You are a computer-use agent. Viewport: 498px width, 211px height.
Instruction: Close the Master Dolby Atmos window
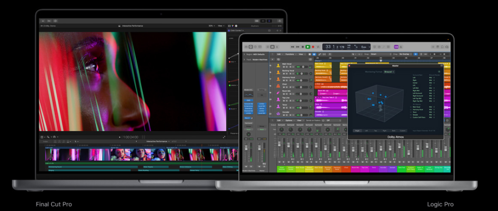350,66
